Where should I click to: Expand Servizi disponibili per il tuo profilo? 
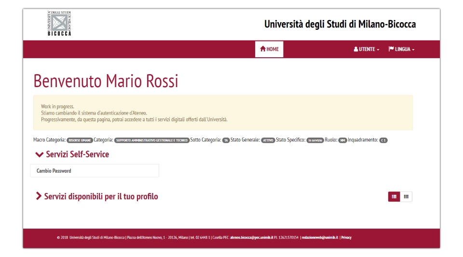97,196
